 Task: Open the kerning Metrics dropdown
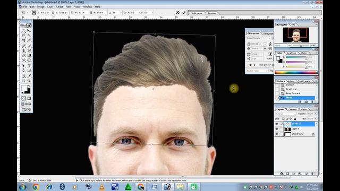click(265, 48)
